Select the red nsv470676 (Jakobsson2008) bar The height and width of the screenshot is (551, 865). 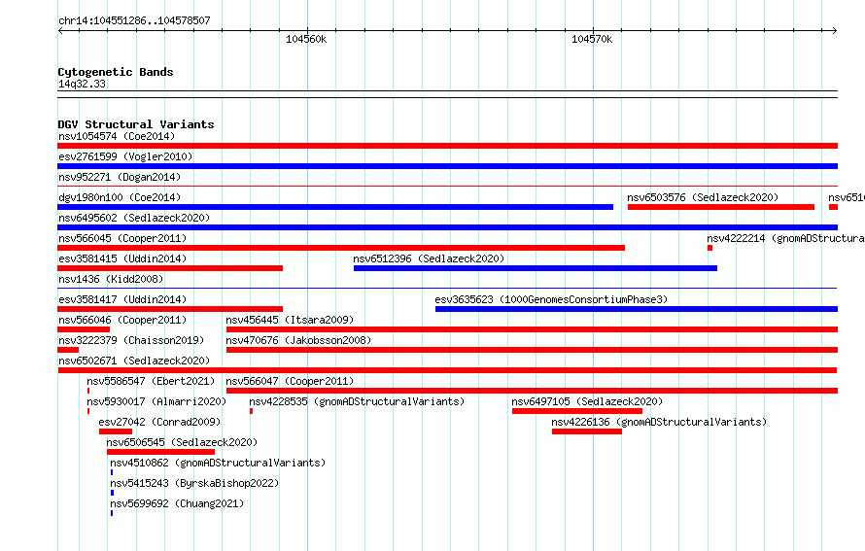click(x=532, y=350)
